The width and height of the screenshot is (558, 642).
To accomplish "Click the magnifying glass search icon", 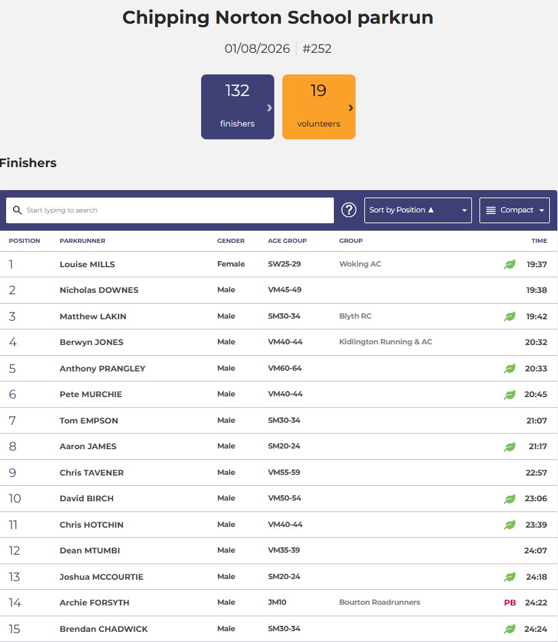I will pos(17,210).
